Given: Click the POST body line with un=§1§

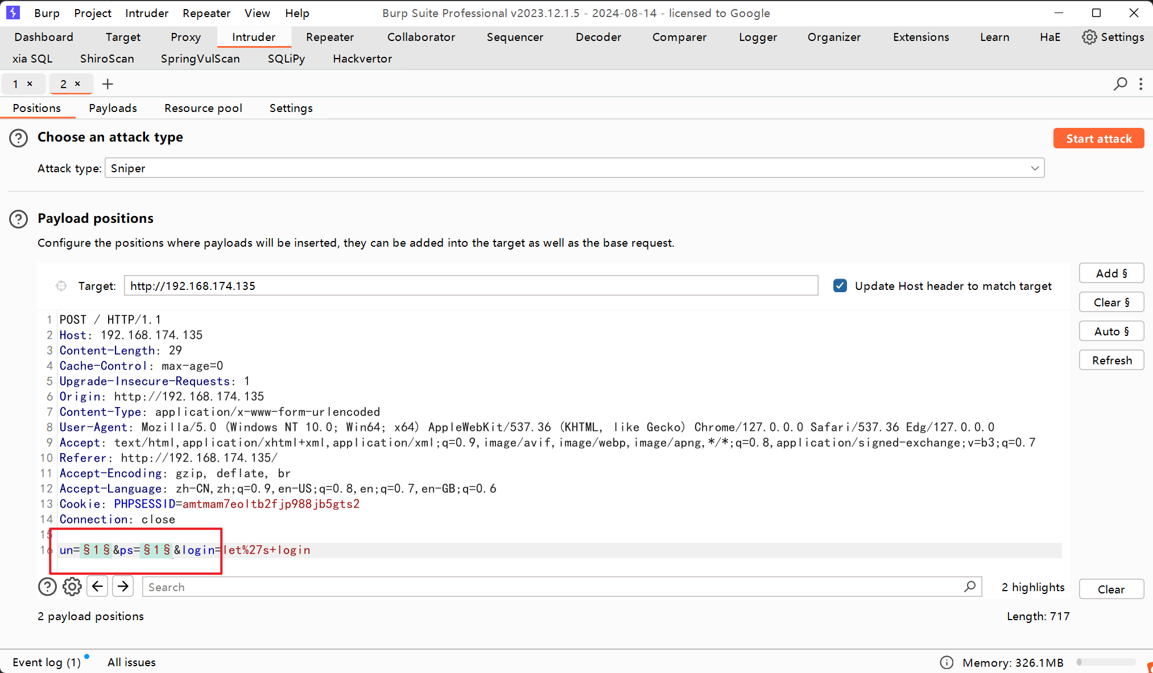Looking at the screenshot, I should (185, 550).
